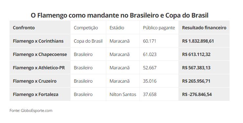Click the Flamengo x Athletico-PR cell
The height and width of the screenshot is (123, 243).
[39, 68]
